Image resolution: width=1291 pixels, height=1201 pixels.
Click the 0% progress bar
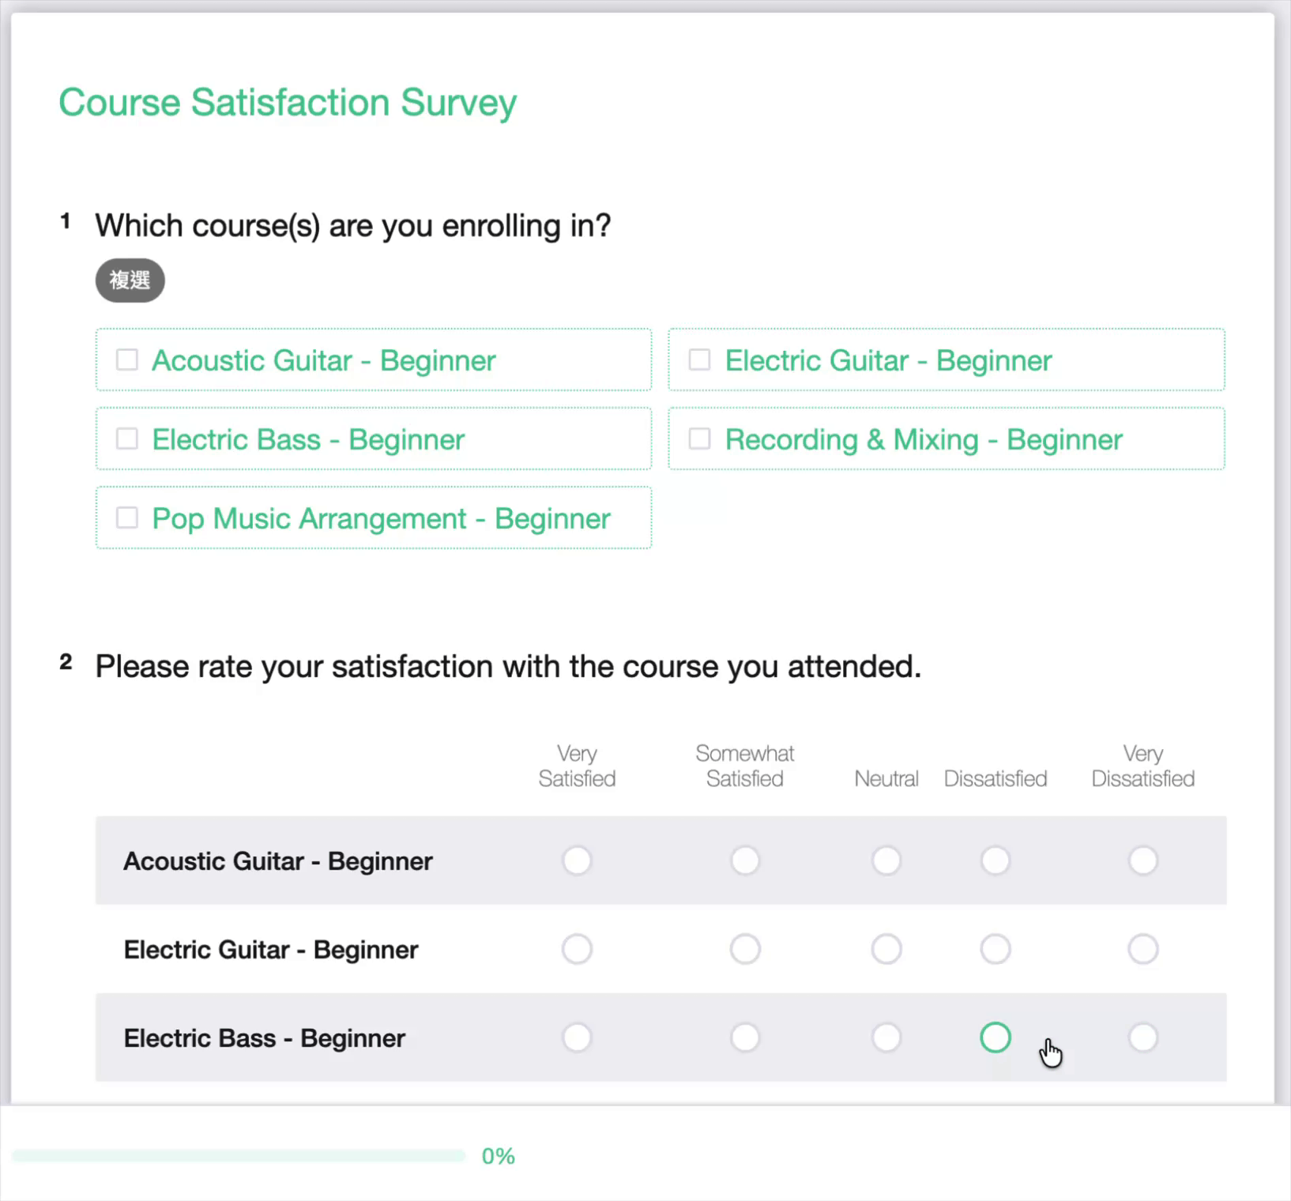[x=237, y=1154]
